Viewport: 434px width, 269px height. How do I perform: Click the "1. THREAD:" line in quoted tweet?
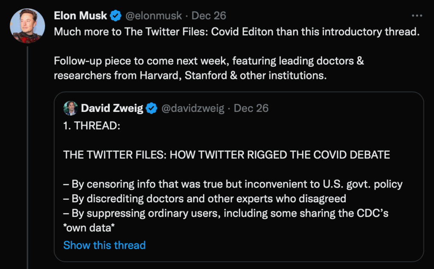92,127
